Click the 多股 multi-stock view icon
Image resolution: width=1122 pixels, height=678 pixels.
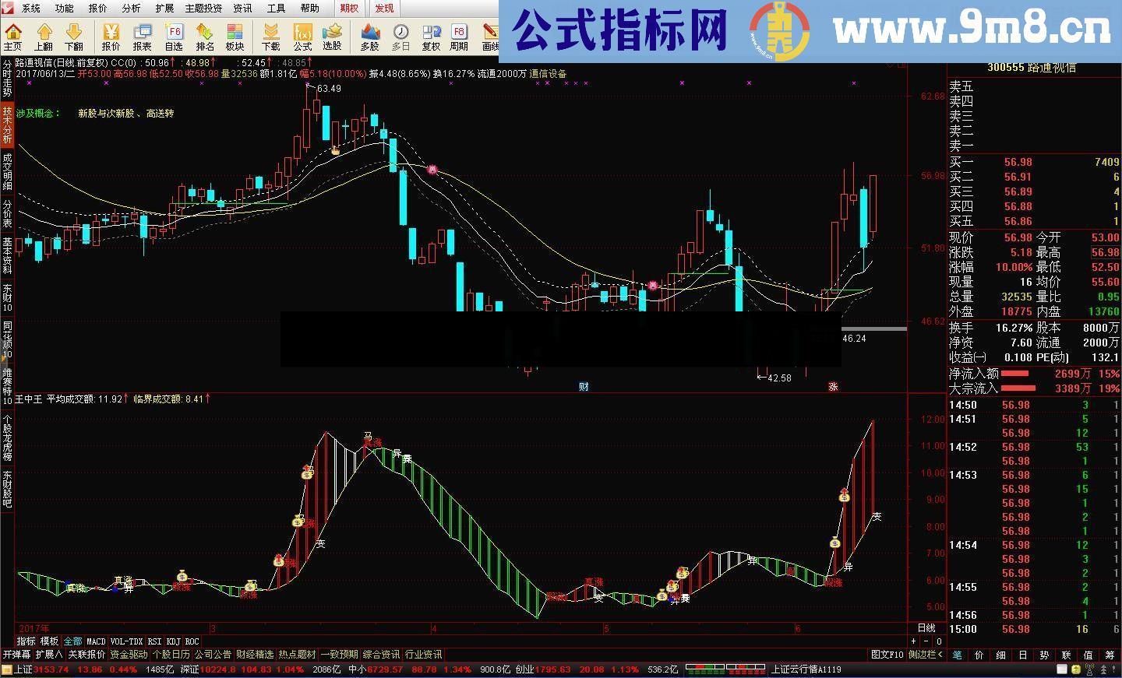pyautogui.click(x=369, y=37)
